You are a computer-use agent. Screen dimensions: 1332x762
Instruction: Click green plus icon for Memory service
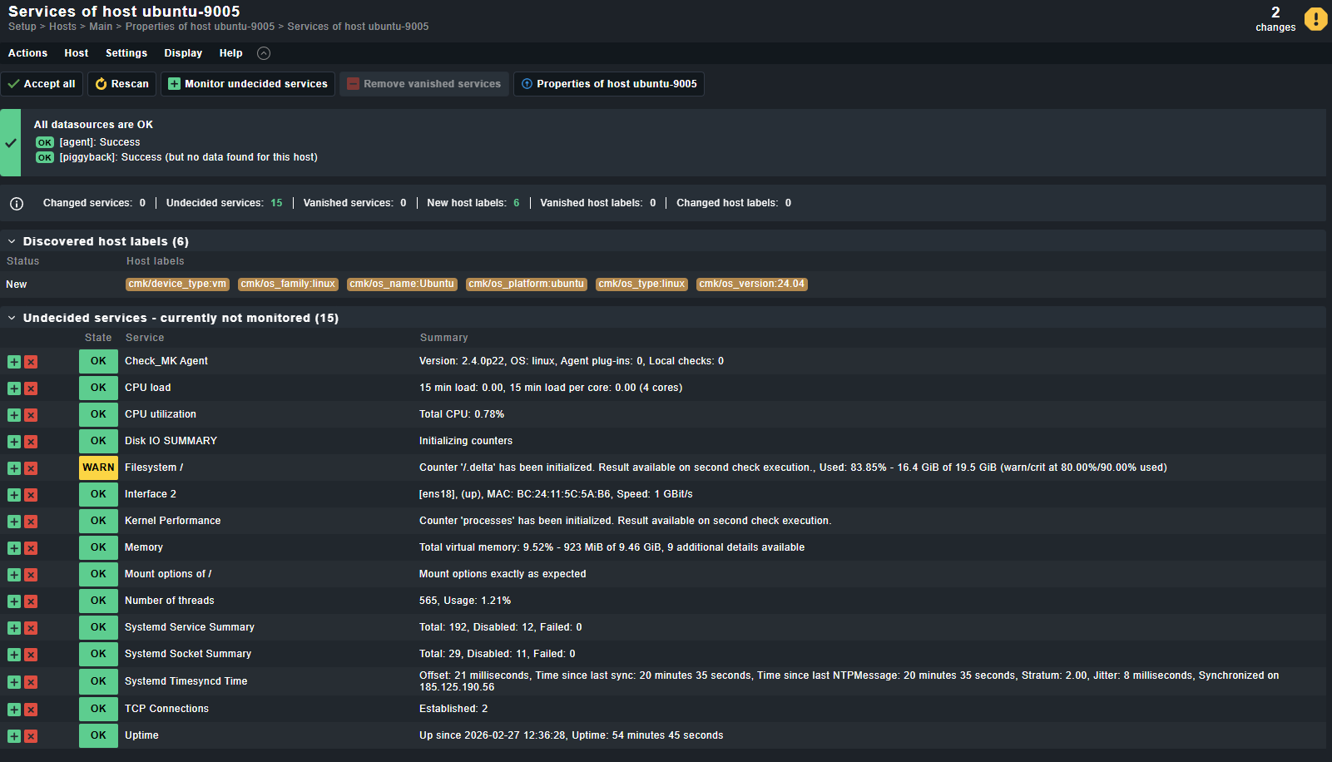14,548
